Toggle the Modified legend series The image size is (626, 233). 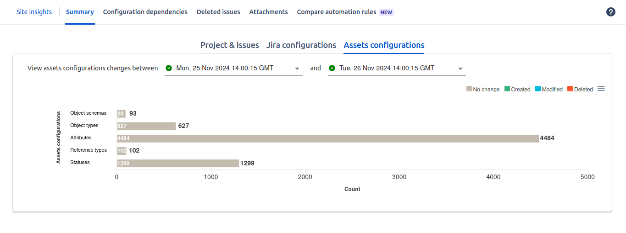click(x=549, y=90)
